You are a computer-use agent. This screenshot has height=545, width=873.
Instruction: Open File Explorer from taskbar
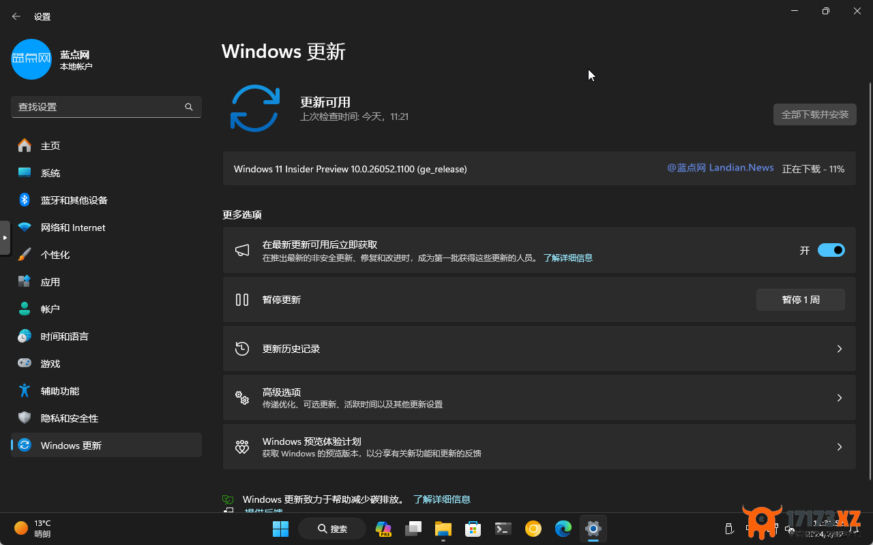(x=443, y=529)
